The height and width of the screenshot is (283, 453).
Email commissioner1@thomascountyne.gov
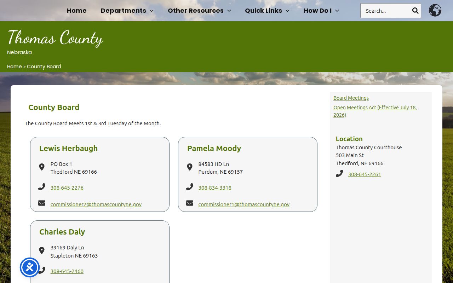(244, 204)
